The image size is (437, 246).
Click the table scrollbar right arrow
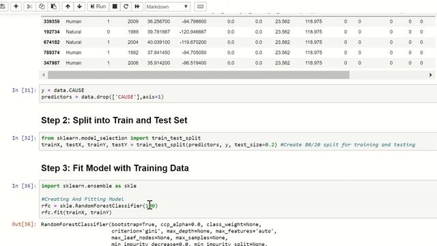point(431,74)
